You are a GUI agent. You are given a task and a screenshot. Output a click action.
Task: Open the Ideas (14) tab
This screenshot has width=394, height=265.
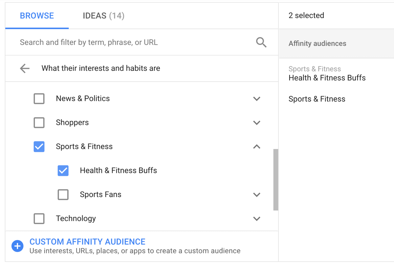point(103,16)
